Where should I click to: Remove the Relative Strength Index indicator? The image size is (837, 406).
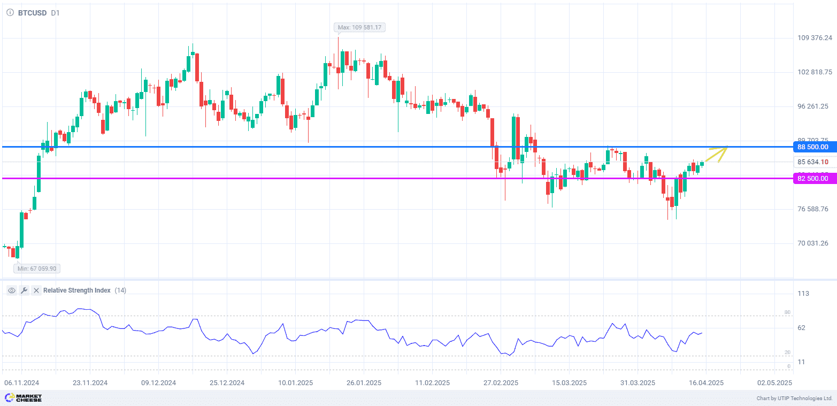point(36,290)
